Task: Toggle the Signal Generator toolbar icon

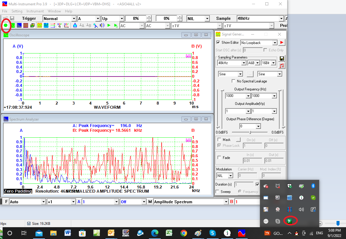Action: point(40,25)
